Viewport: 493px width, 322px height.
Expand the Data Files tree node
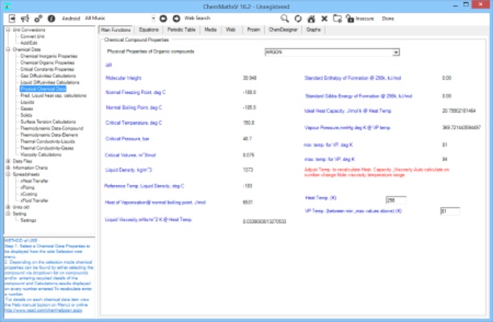point(8,161)
